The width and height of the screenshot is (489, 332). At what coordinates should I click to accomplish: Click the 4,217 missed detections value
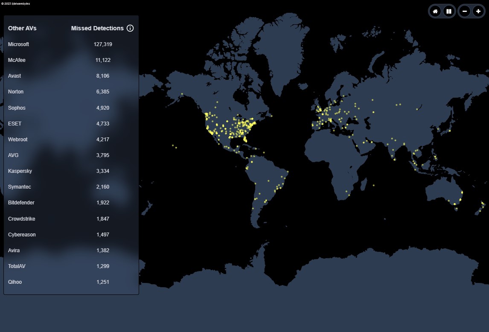pos(103,139)
